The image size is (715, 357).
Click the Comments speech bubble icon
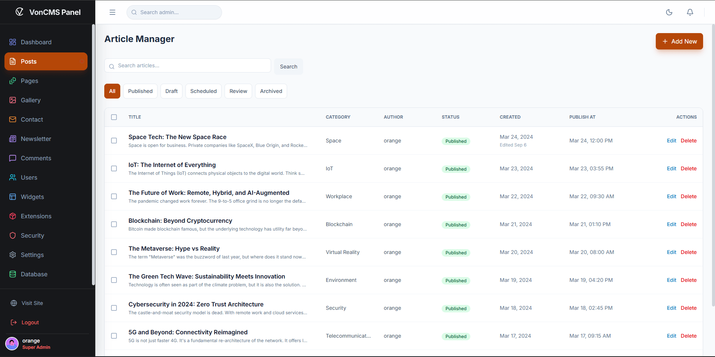pyautogui.click(x=13, y=158)
